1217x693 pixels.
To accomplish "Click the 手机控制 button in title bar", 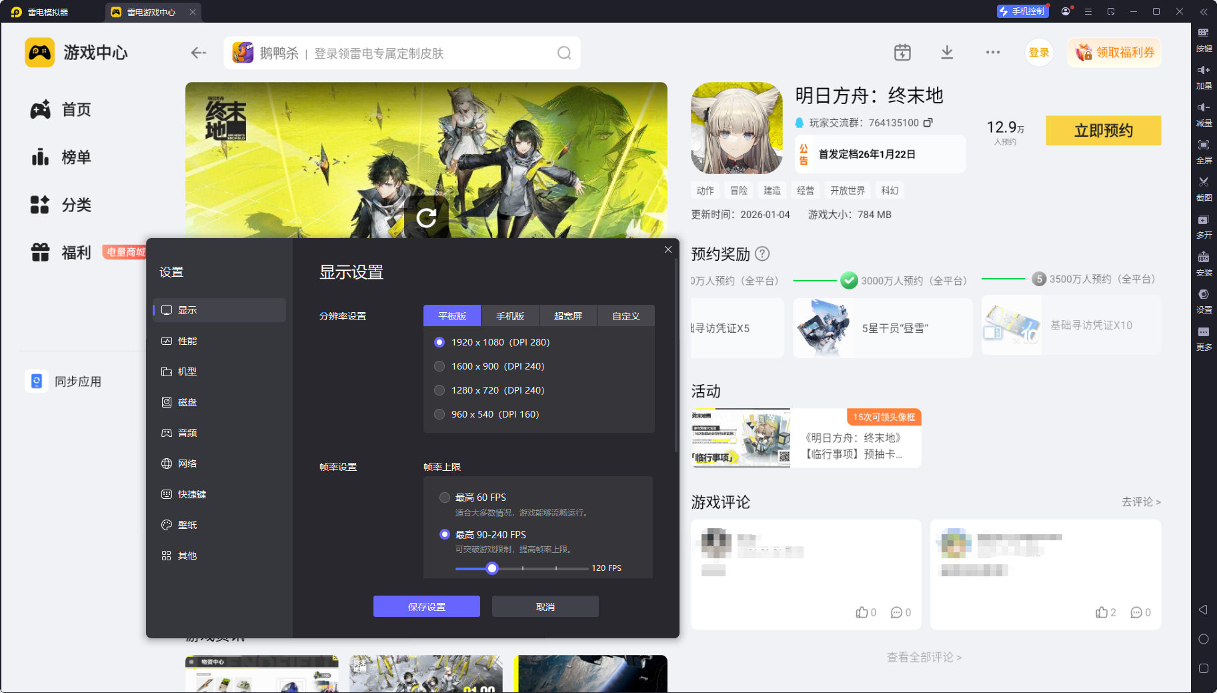I will pos(1023,11).
